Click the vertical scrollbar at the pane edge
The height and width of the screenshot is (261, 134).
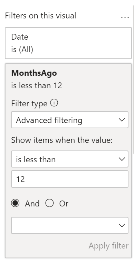pos(133,80)
